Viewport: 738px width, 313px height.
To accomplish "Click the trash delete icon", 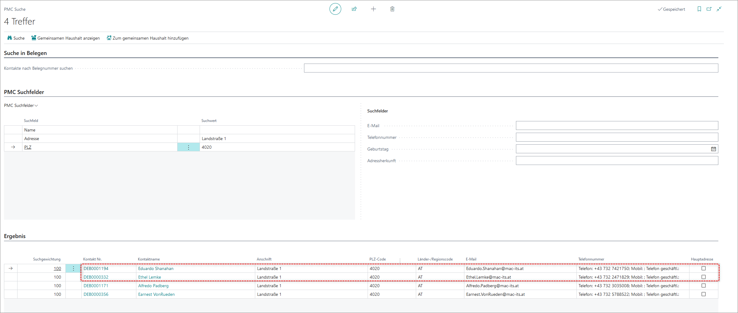I will (392, 9).
